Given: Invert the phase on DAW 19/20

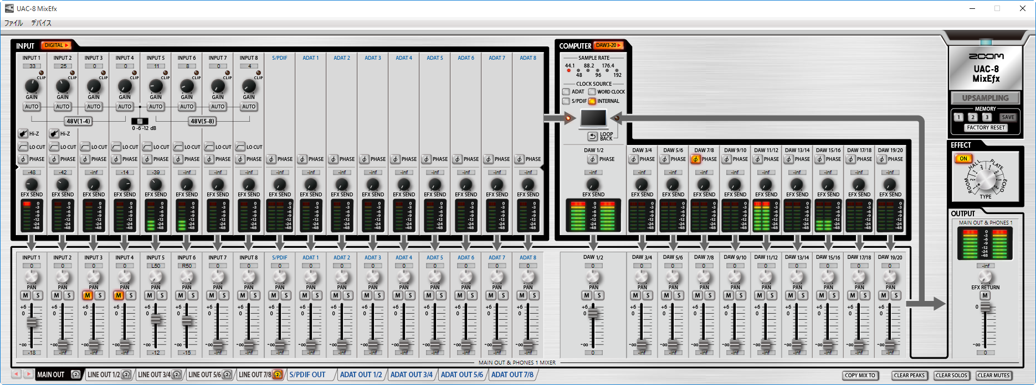Looking at the screenshot, I should coord(881,159).
